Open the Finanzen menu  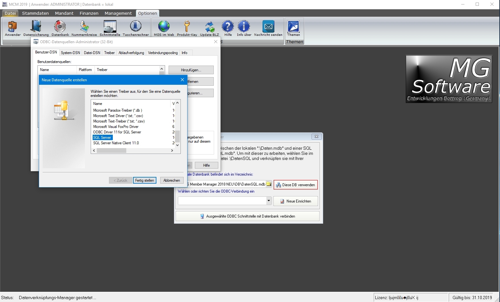tap(89, 13)
